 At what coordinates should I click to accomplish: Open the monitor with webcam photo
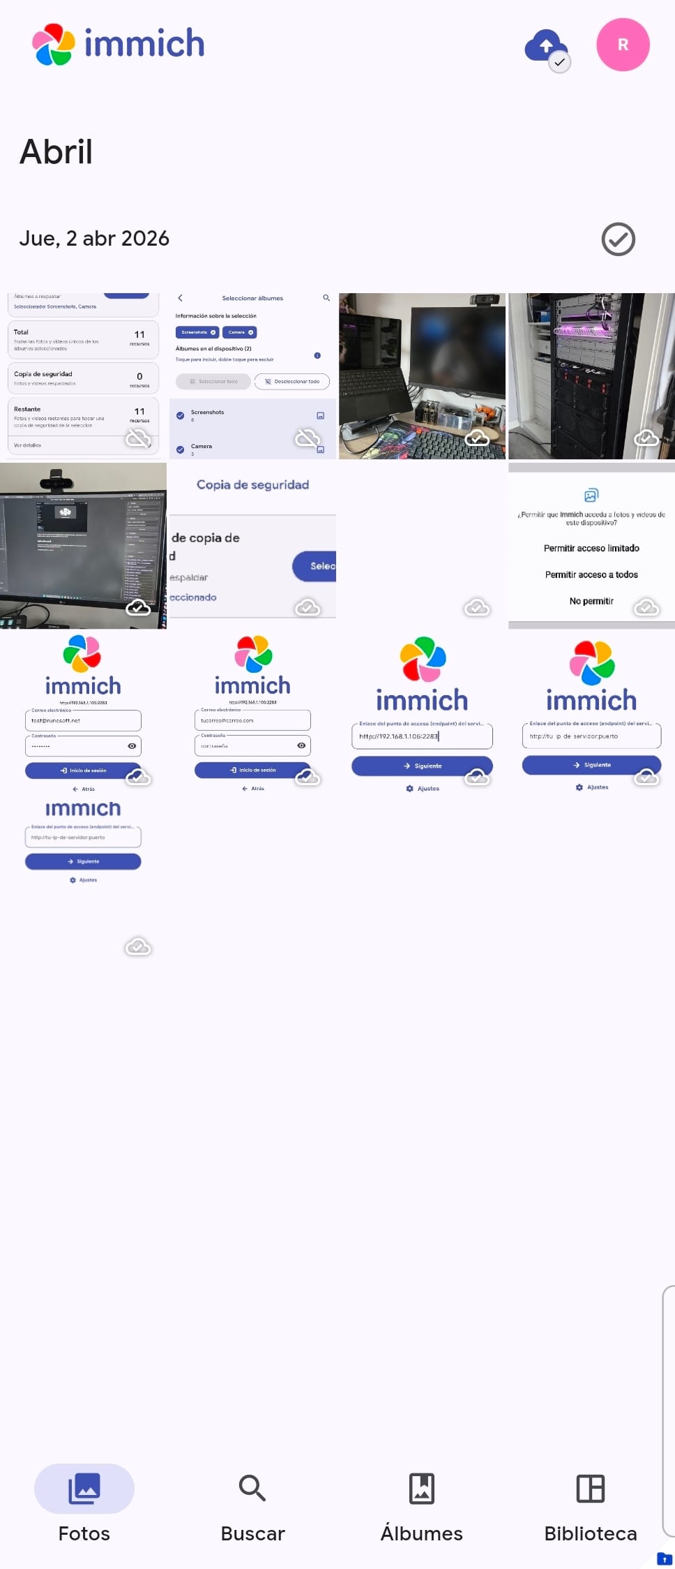(x=83, y=546)
